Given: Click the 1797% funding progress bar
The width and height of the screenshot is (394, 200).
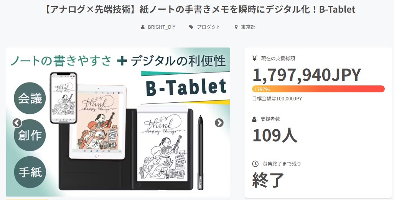Looking at the screenshot, I should point(318,89).
